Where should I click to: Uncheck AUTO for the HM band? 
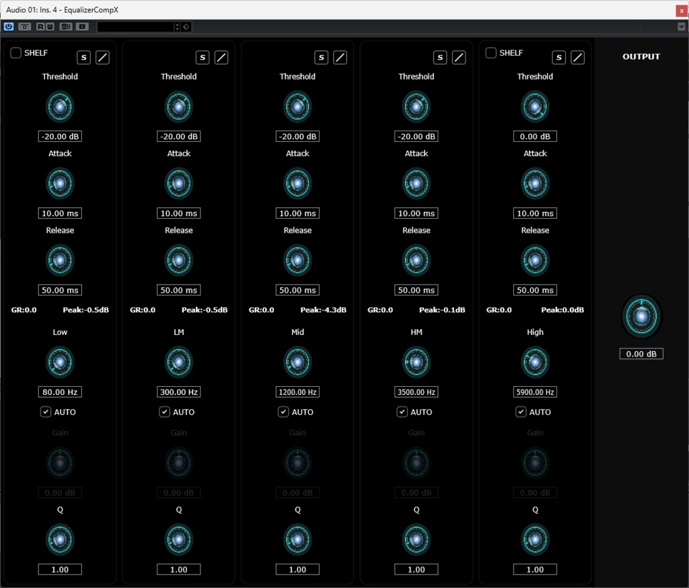click(x=402, y=412)
